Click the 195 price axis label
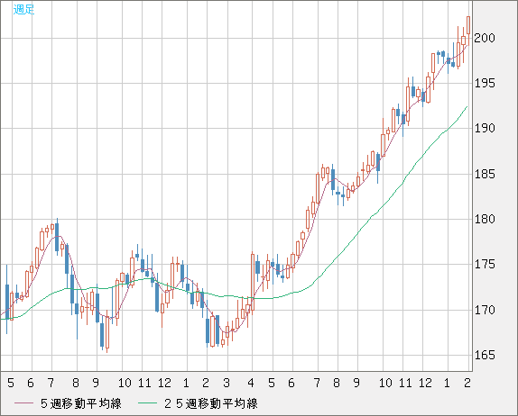 485,84
